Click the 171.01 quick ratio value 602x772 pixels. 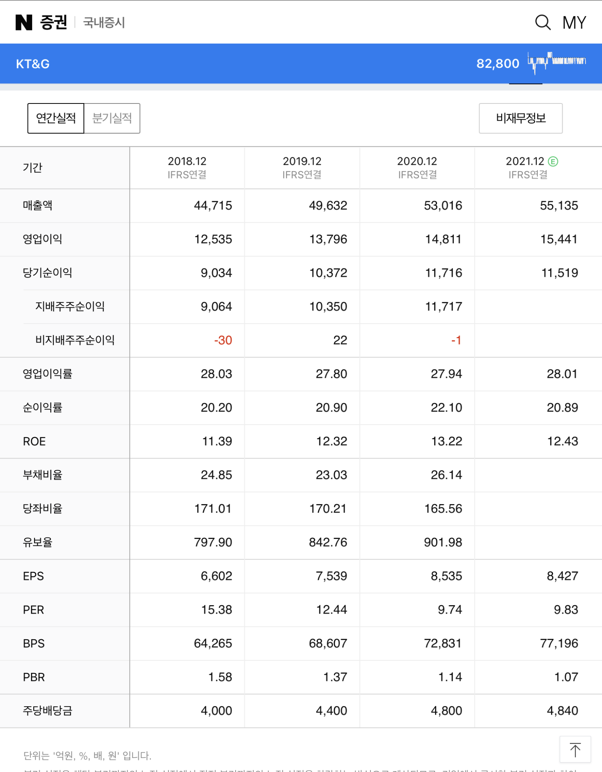(x=213, y=509)
